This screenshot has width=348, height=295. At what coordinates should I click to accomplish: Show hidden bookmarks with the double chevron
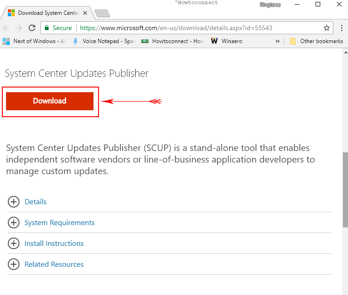pyautogui.click(x=277, y=41)
